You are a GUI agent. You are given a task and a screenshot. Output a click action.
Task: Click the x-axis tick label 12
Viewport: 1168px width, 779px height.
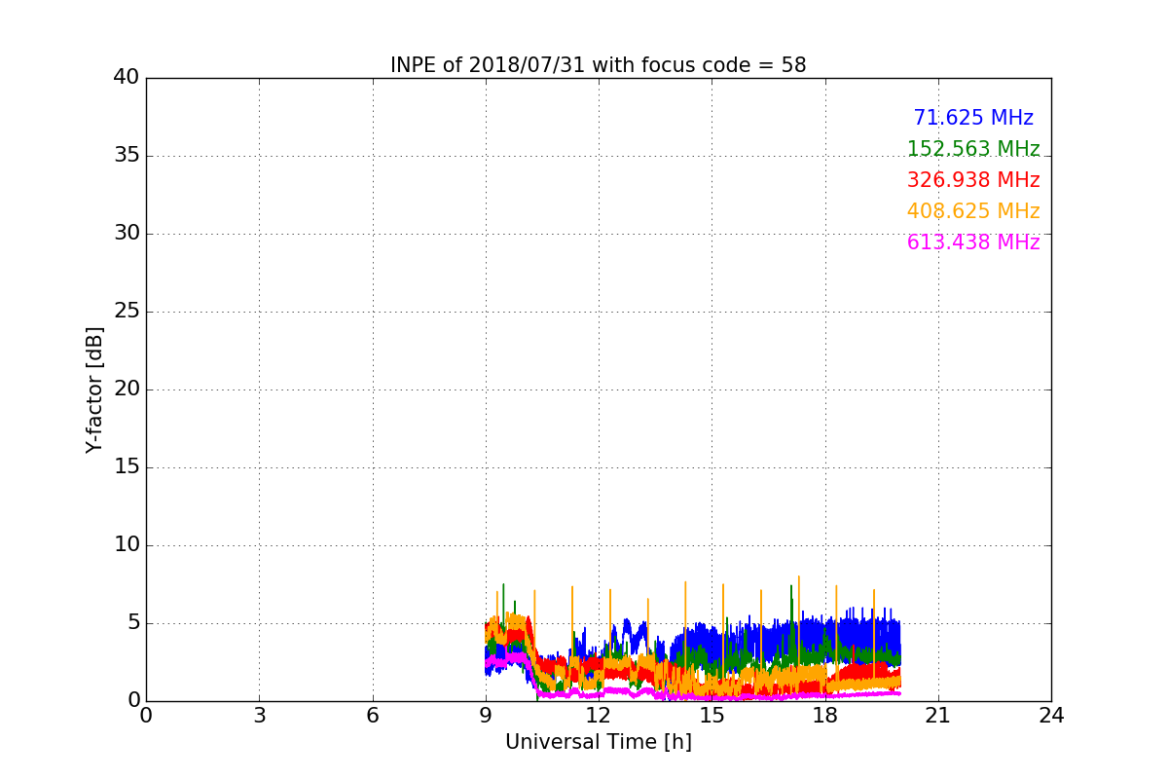point(599,716)
